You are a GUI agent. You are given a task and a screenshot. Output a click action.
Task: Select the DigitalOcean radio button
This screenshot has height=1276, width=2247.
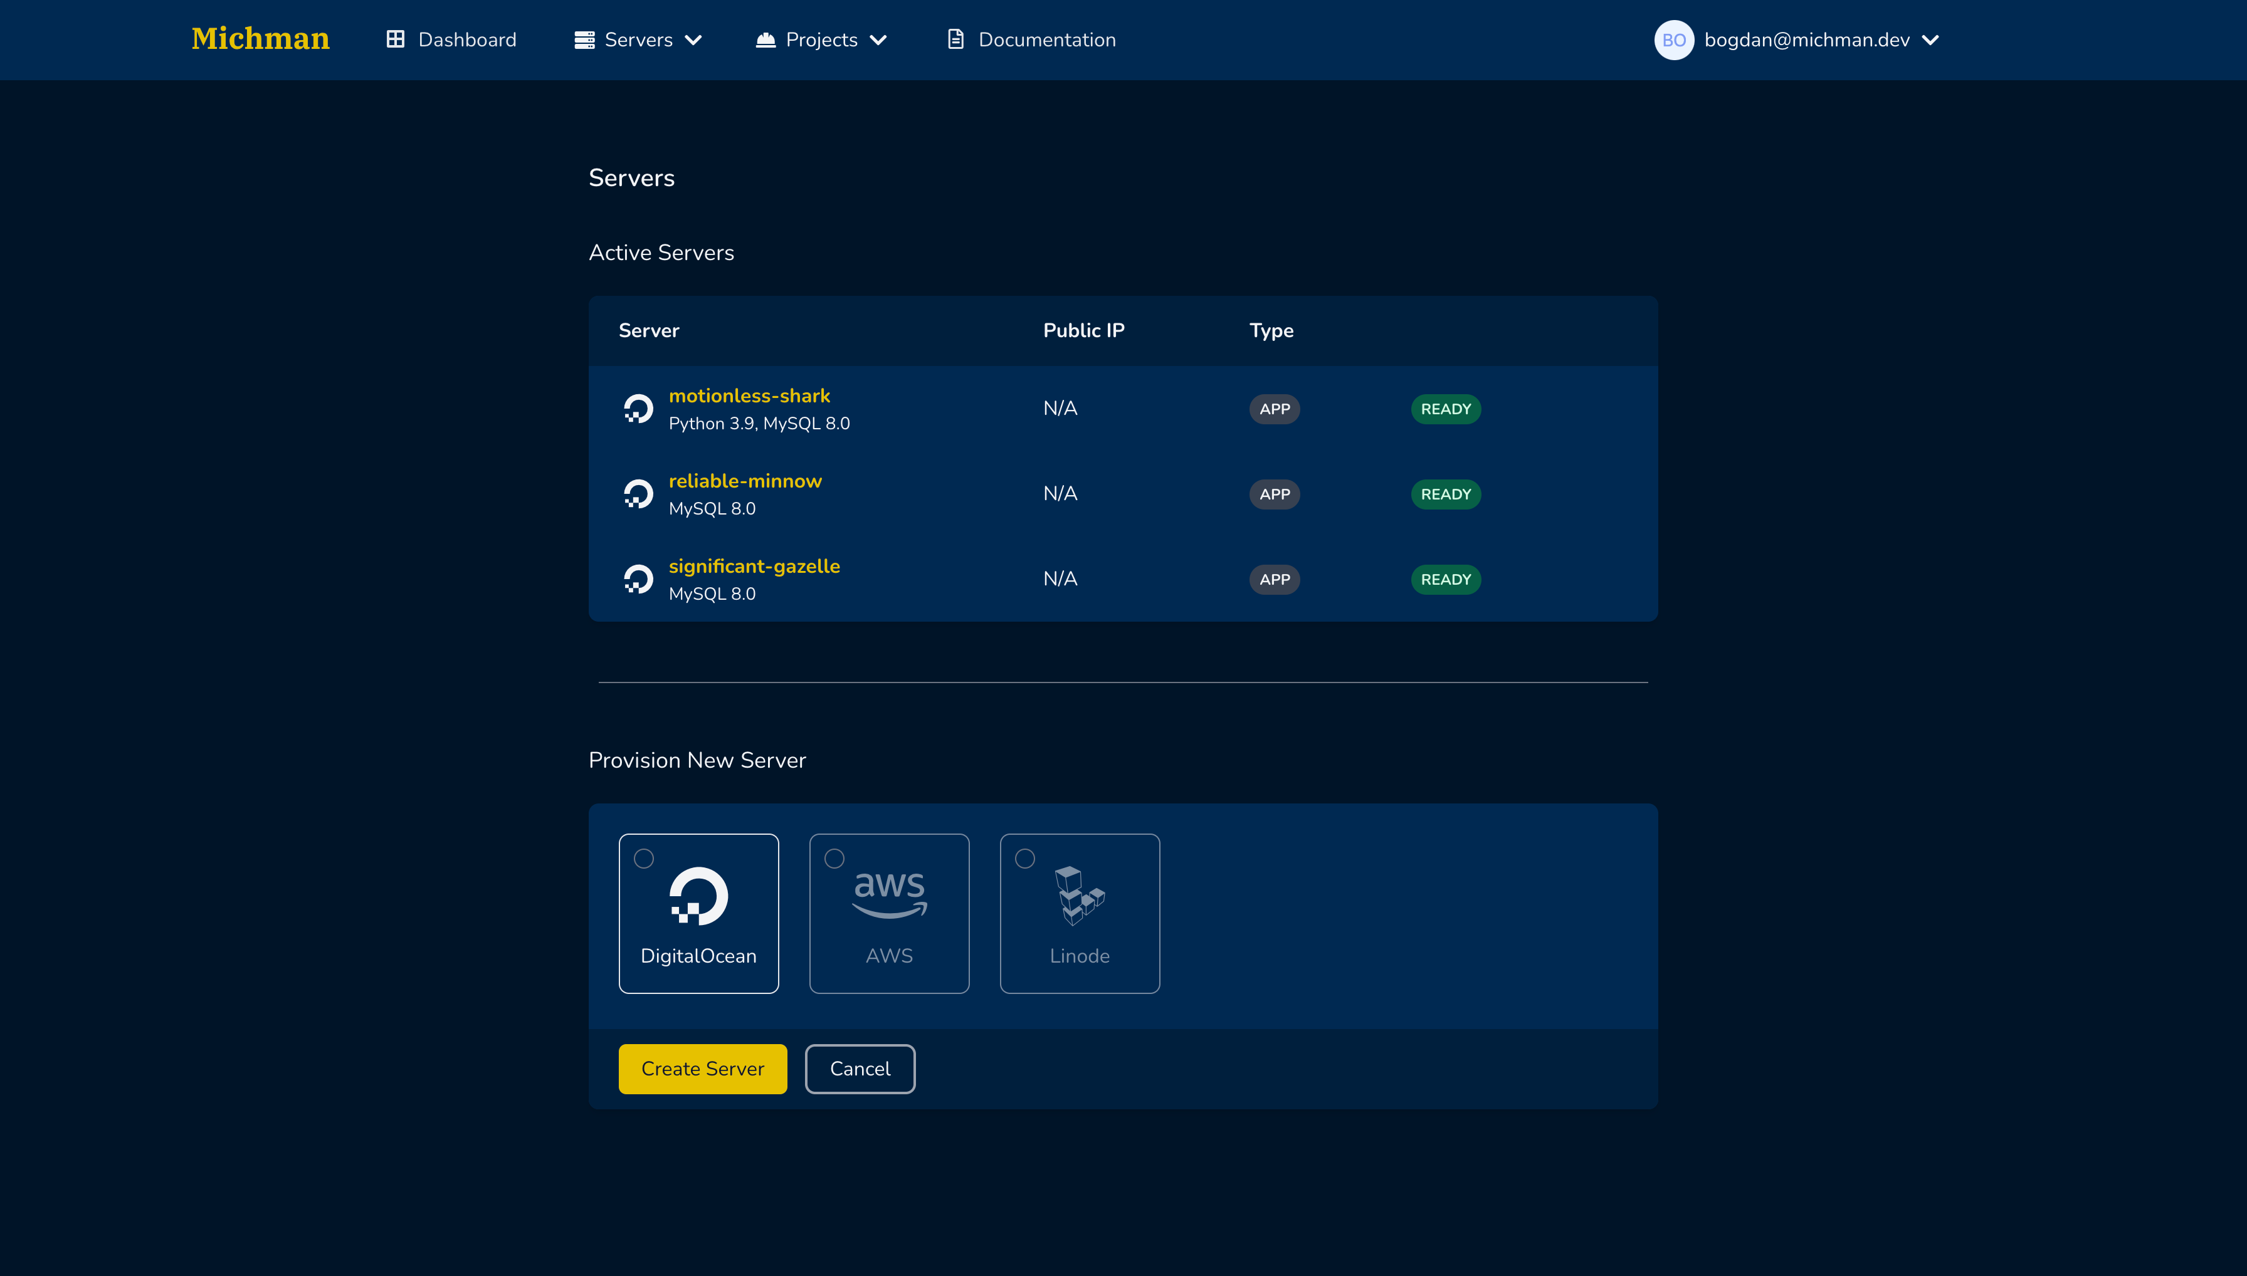tap(645, 859)
